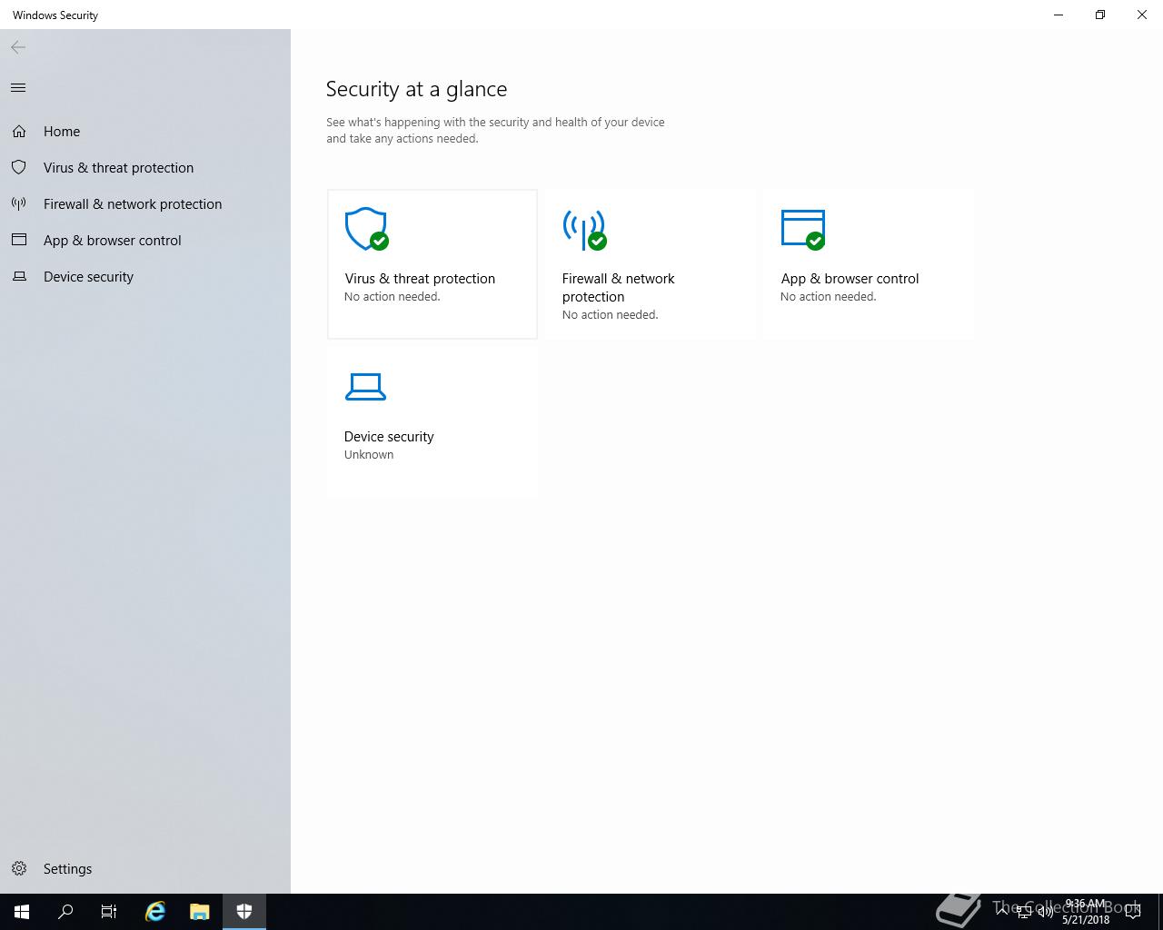Click the shield icon beside Virus & threat protection in the sidebar
1163x930 pixels.
point(18,168)
